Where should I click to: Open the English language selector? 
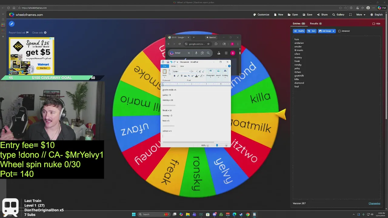[376, 15]
